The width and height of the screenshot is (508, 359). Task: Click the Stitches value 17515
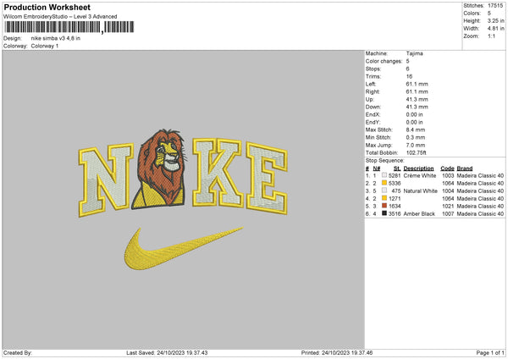pos(495,6)
